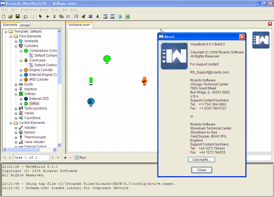Switch to the Model tab
Screen dimensions: 274x197
point(25,25)
